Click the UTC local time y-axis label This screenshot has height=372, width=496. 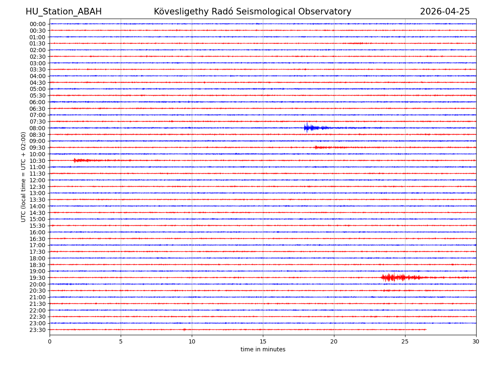[24, 177]
